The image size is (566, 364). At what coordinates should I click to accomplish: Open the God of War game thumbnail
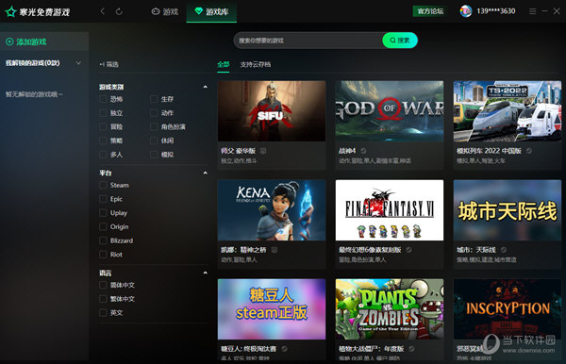(390, 111)
